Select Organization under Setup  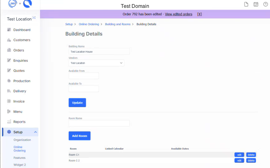click(22, 140)
